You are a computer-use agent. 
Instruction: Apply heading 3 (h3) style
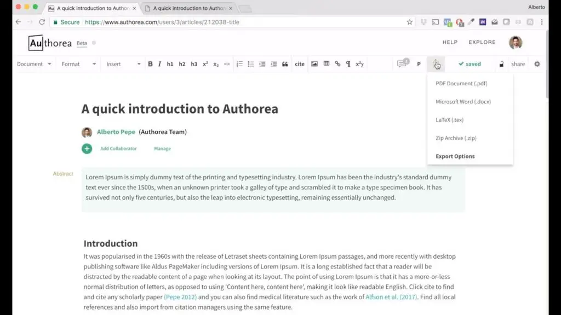click(193, 64)
